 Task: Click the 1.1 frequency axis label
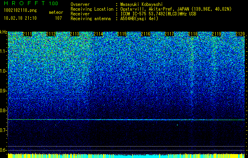[x=3, y=51]
